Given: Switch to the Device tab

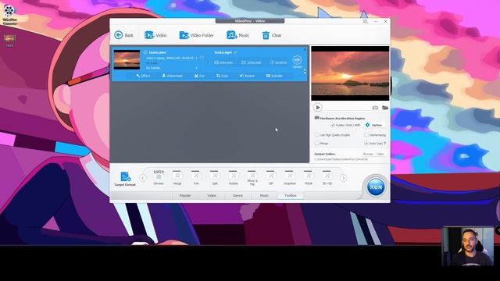Looking at the screenshot, I should coord(237,196).
